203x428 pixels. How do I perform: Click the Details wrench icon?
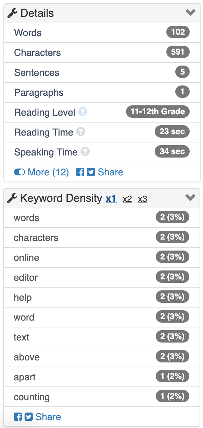coord(12,13)
